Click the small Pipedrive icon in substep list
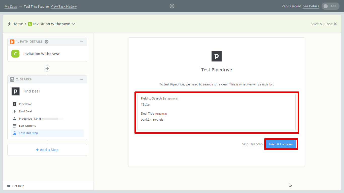 click(14, 104)
